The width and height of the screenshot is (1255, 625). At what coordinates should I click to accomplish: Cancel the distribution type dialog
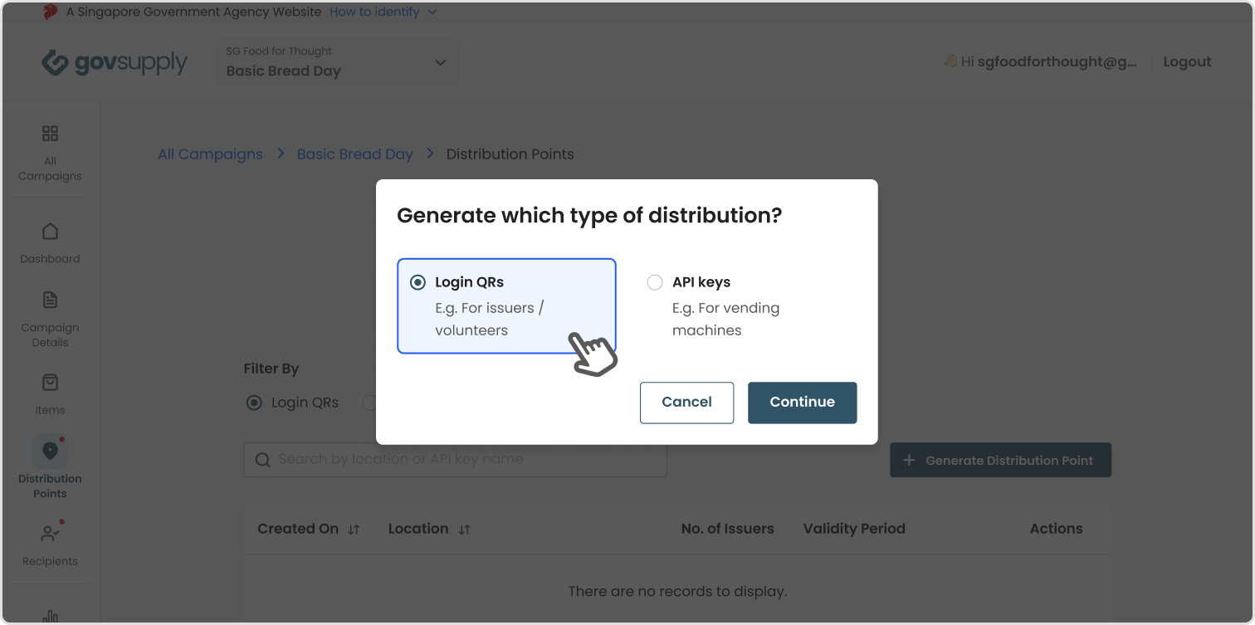(x=686, y=403)
